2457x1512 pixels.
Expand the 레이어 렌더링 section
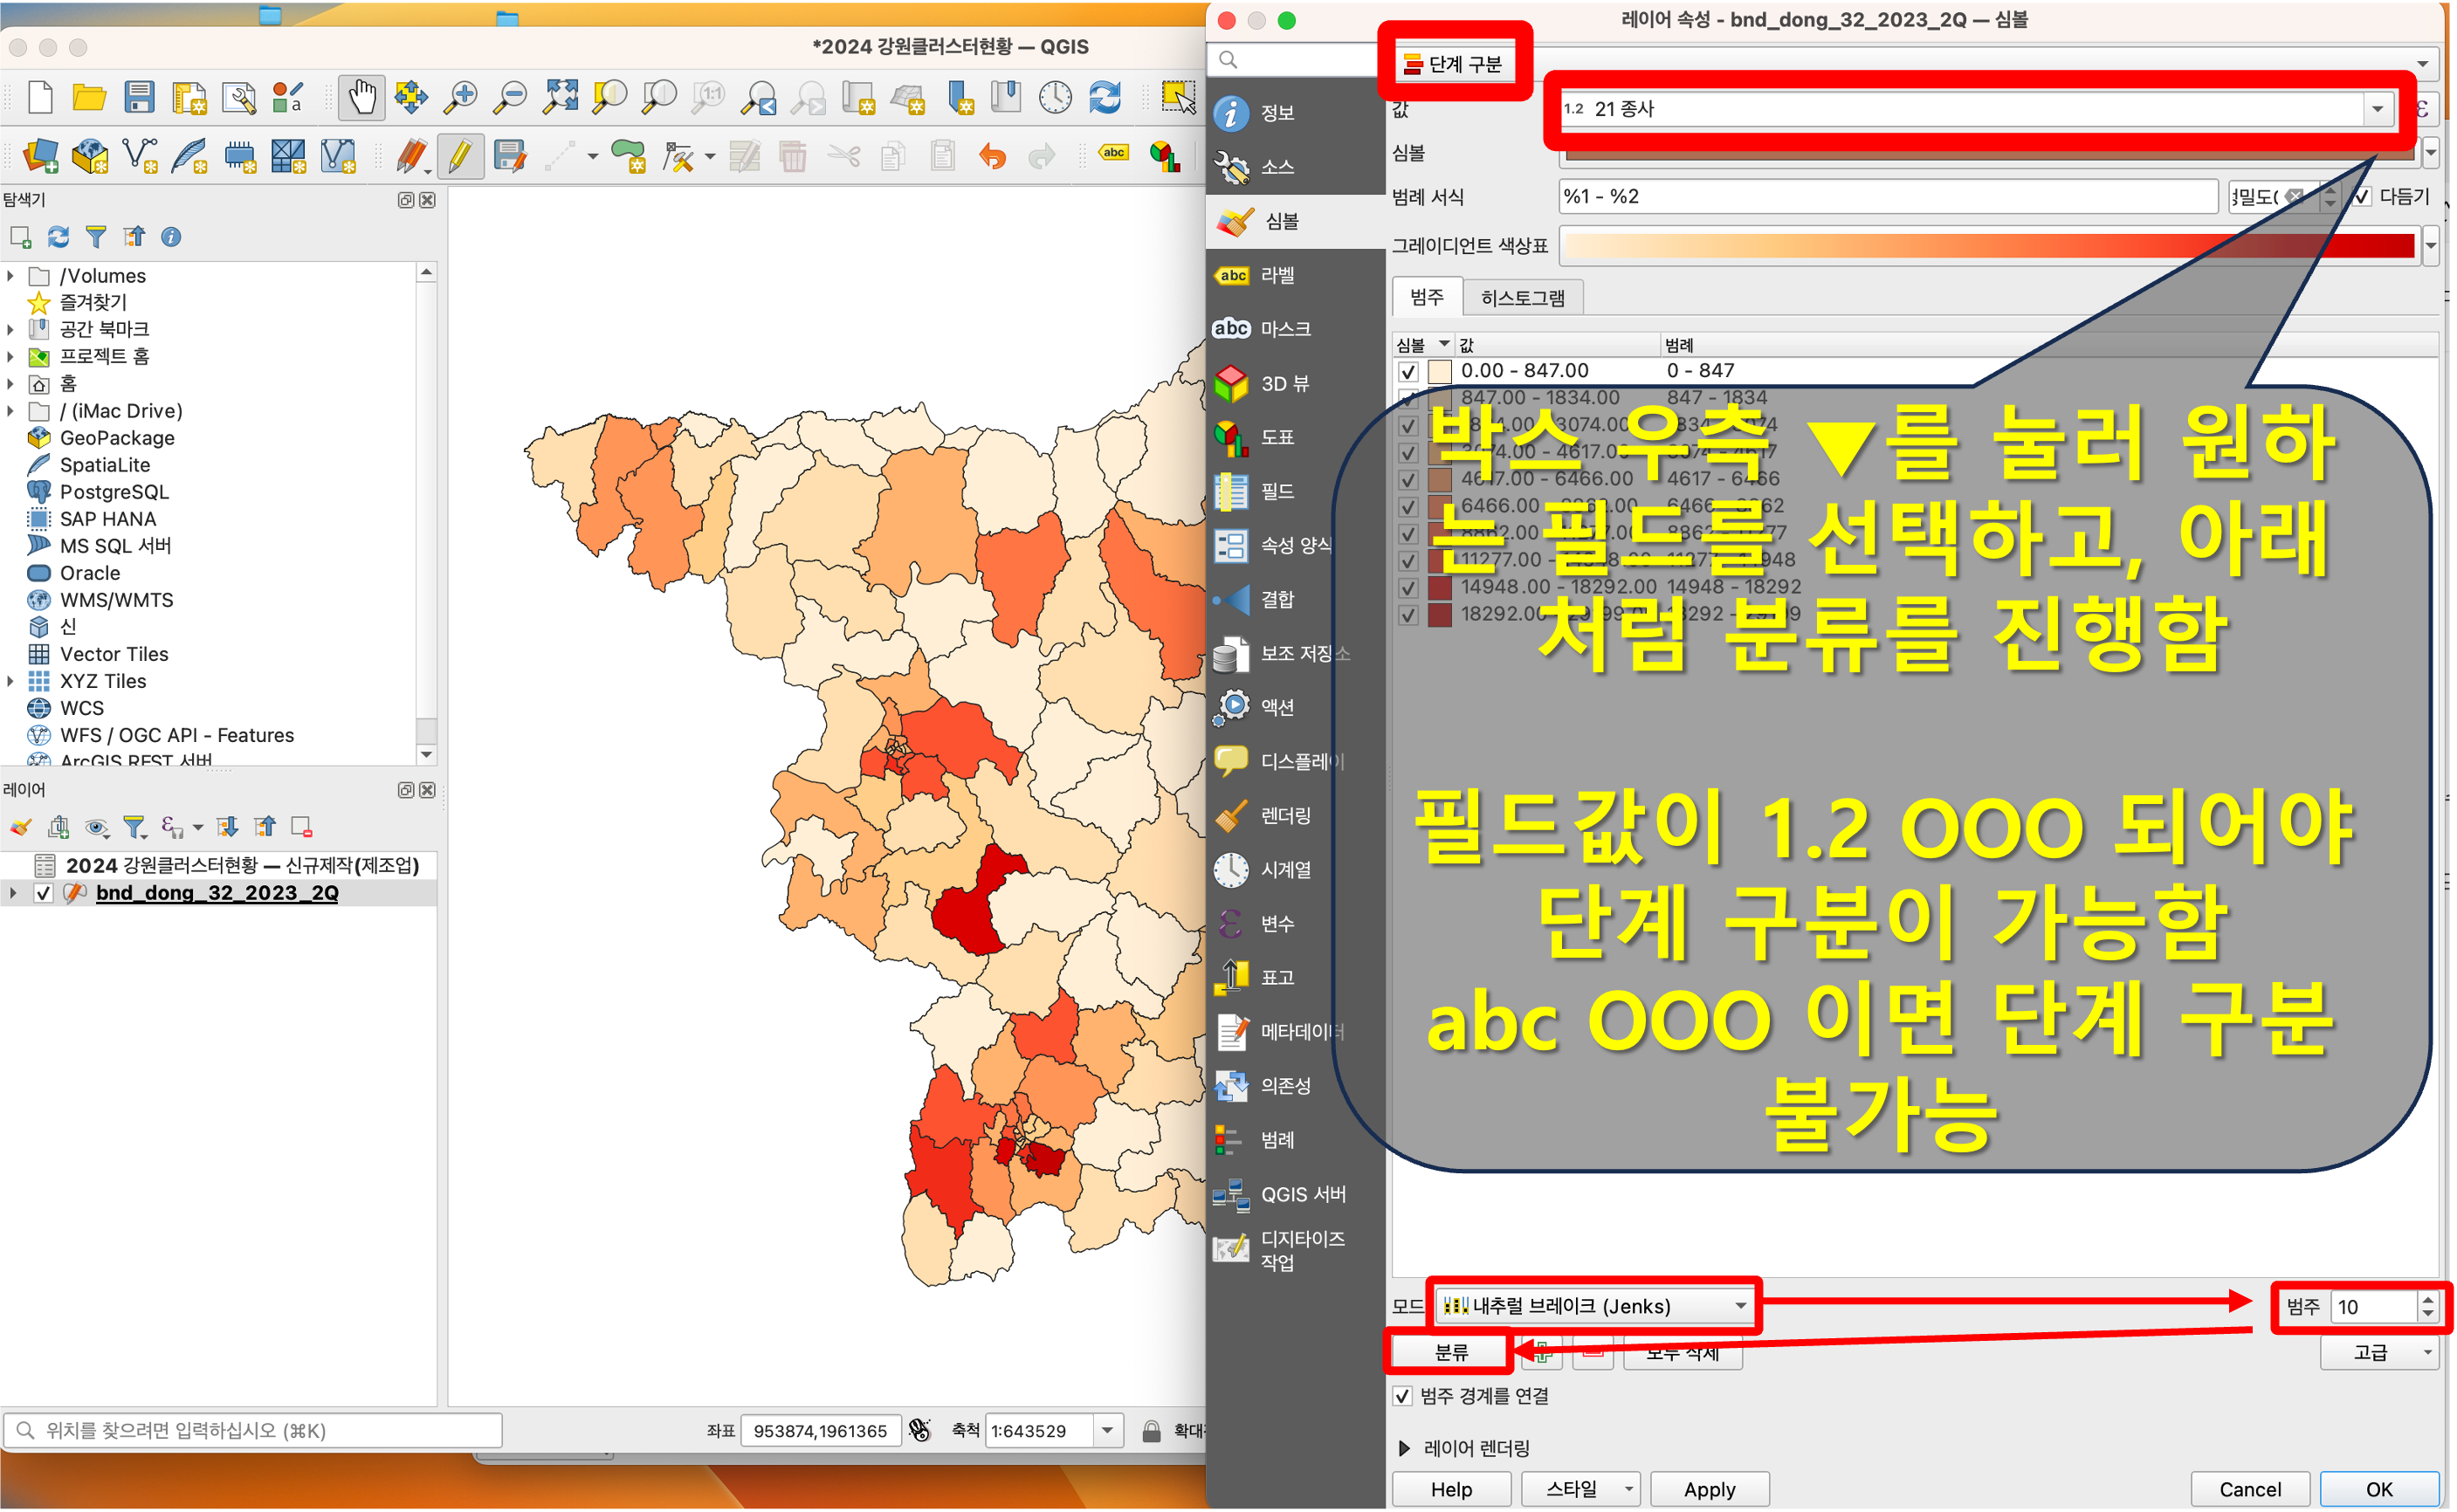point(1404,1448)
